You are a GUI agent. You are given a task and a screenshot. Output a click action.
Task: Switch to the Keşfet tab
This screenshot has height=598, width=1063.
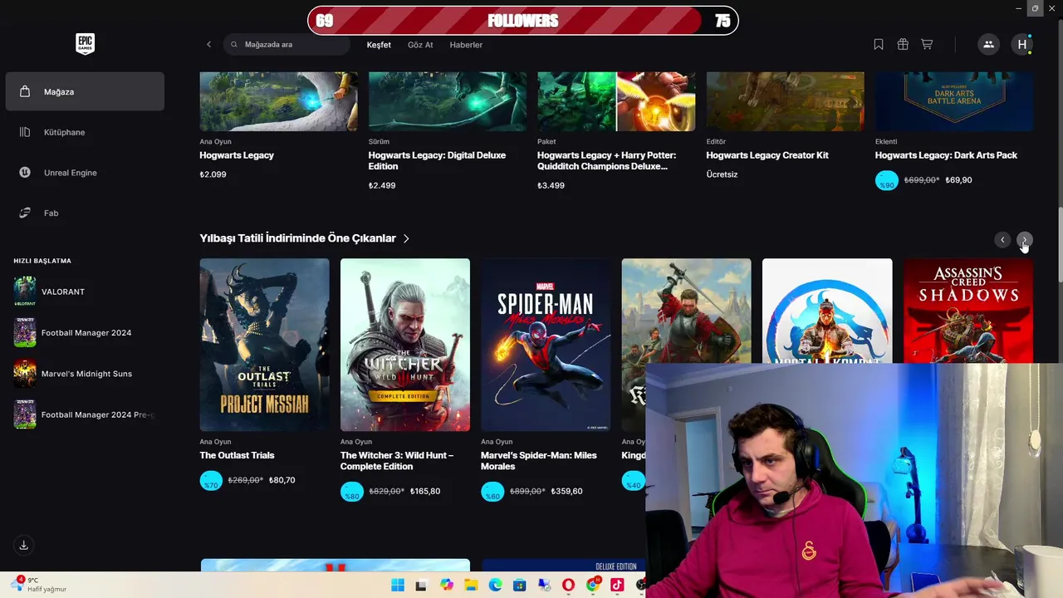click(379, 45)
